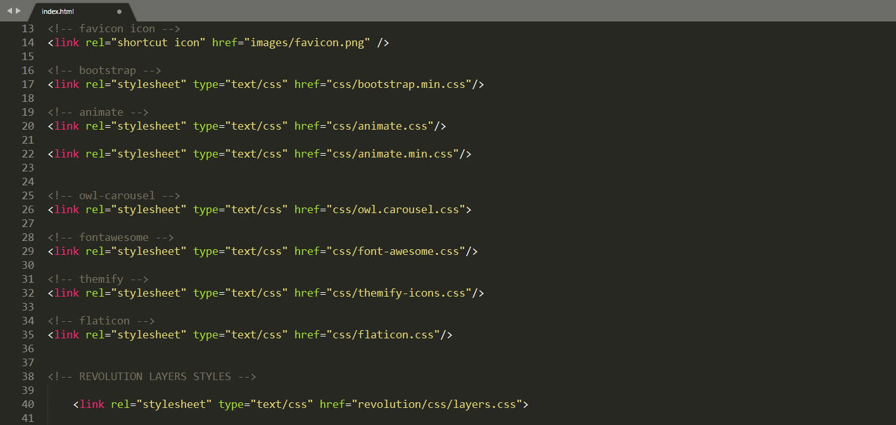Click the favicon icon comment
Screen dimensions: 896x425
point(114,28)
